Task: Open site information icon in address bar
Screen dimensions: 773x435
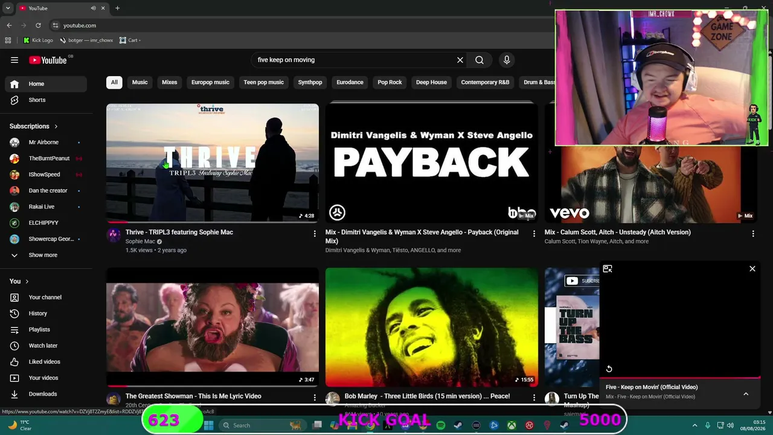Action: pos(56,25)
